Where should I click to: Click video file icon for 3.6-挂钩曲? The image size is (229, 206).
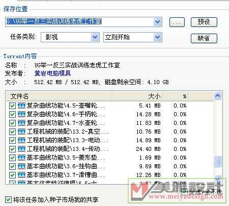21,166
